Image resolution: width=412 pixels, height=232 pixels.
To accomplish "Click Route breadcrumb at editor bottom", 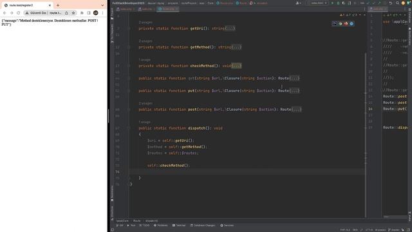I will pyautogui.click(x=137, y=221).
